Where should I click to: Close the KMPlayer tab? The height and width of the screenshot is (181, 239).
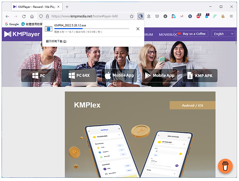point(59,7)
